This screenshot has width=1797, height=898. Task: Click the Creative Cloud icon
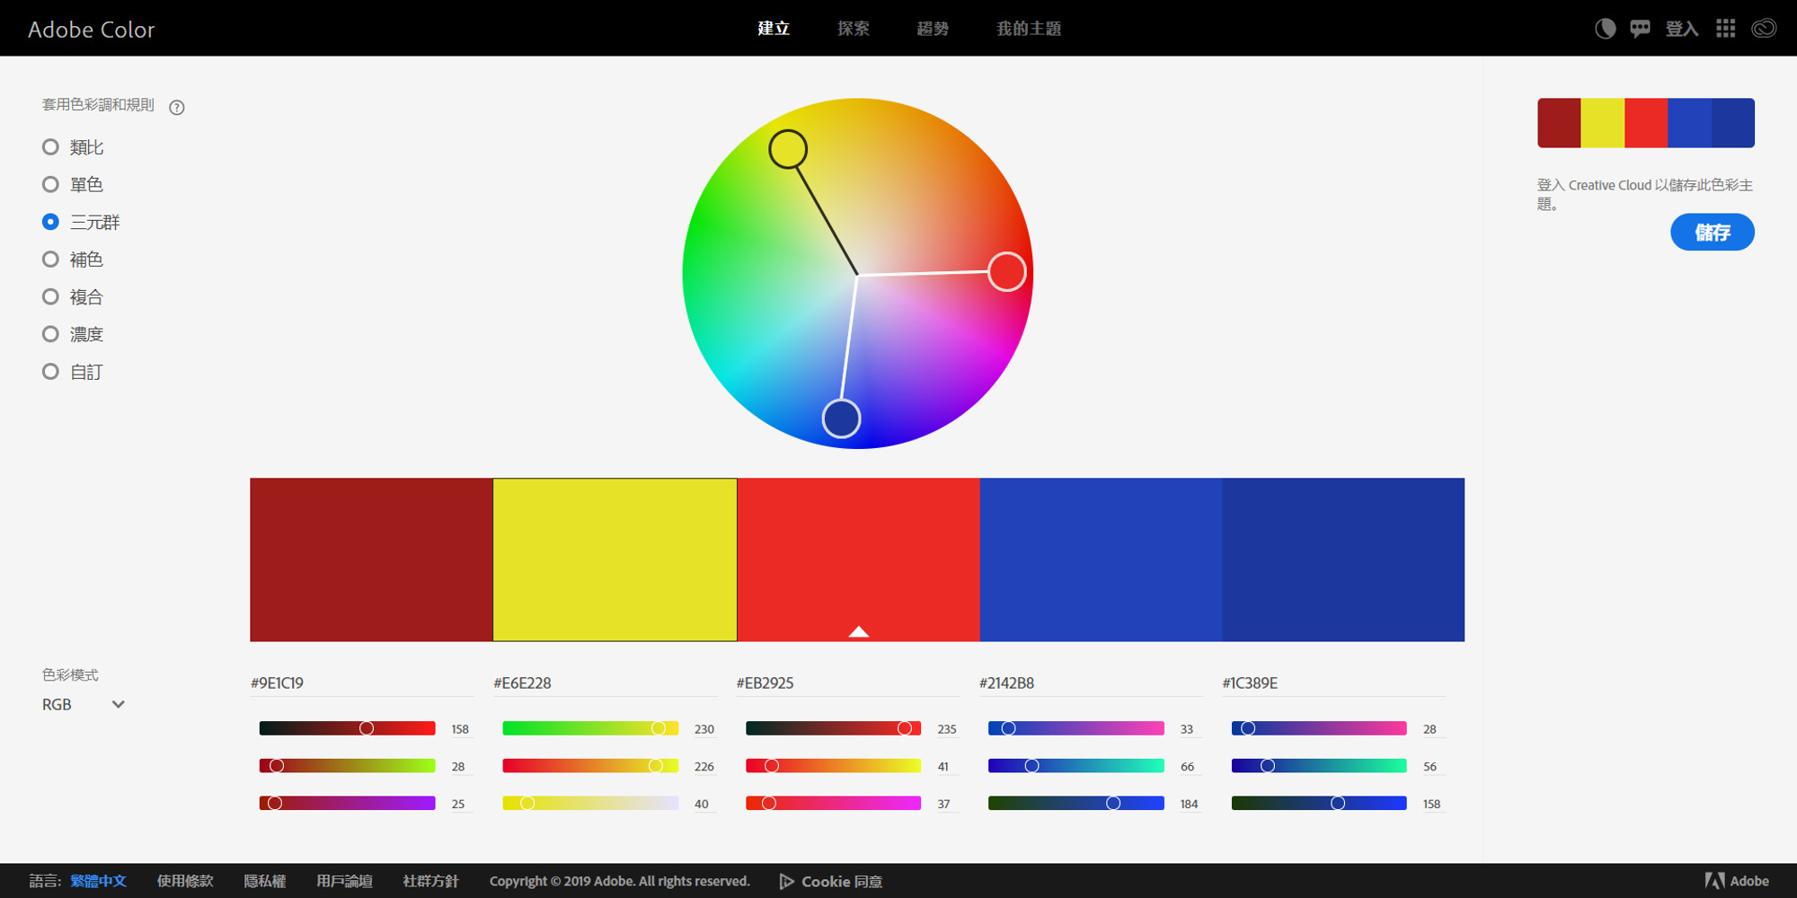click(x=1764, y=29)
